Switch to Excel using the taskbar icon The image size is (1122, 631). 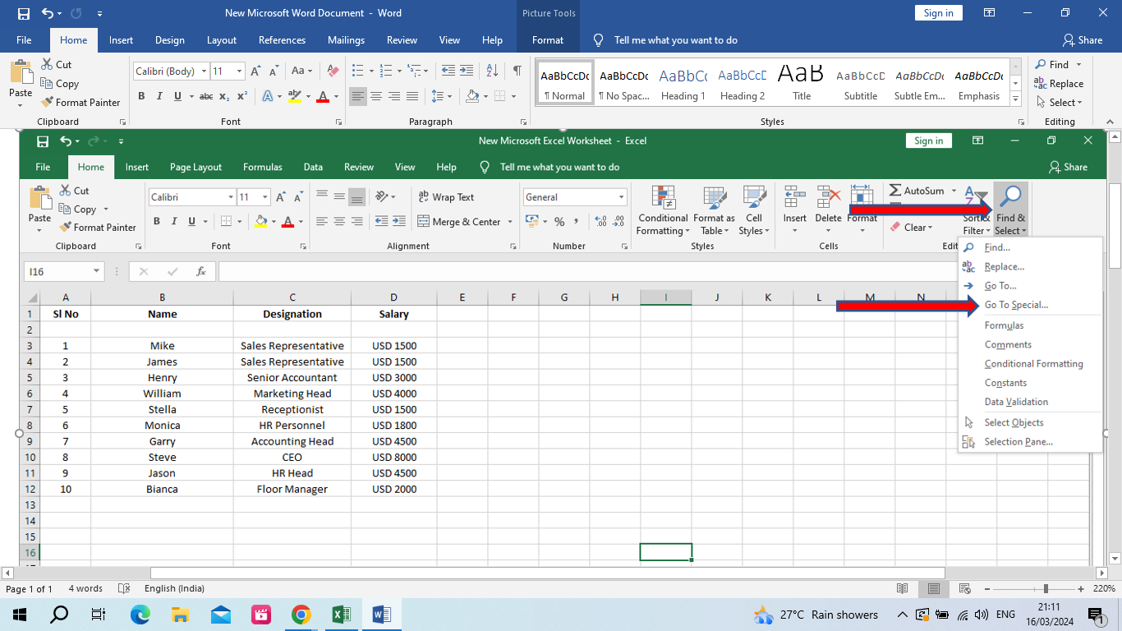[x=342, y=615]
